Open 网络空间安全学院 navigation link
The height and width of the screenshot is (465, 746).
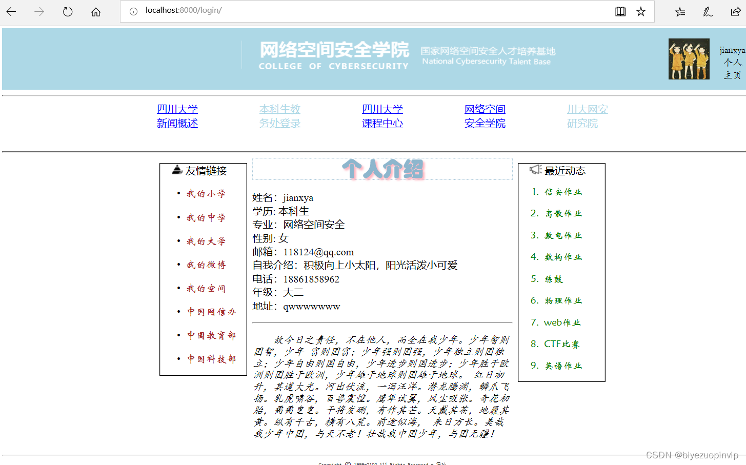[x=485, y=116]
